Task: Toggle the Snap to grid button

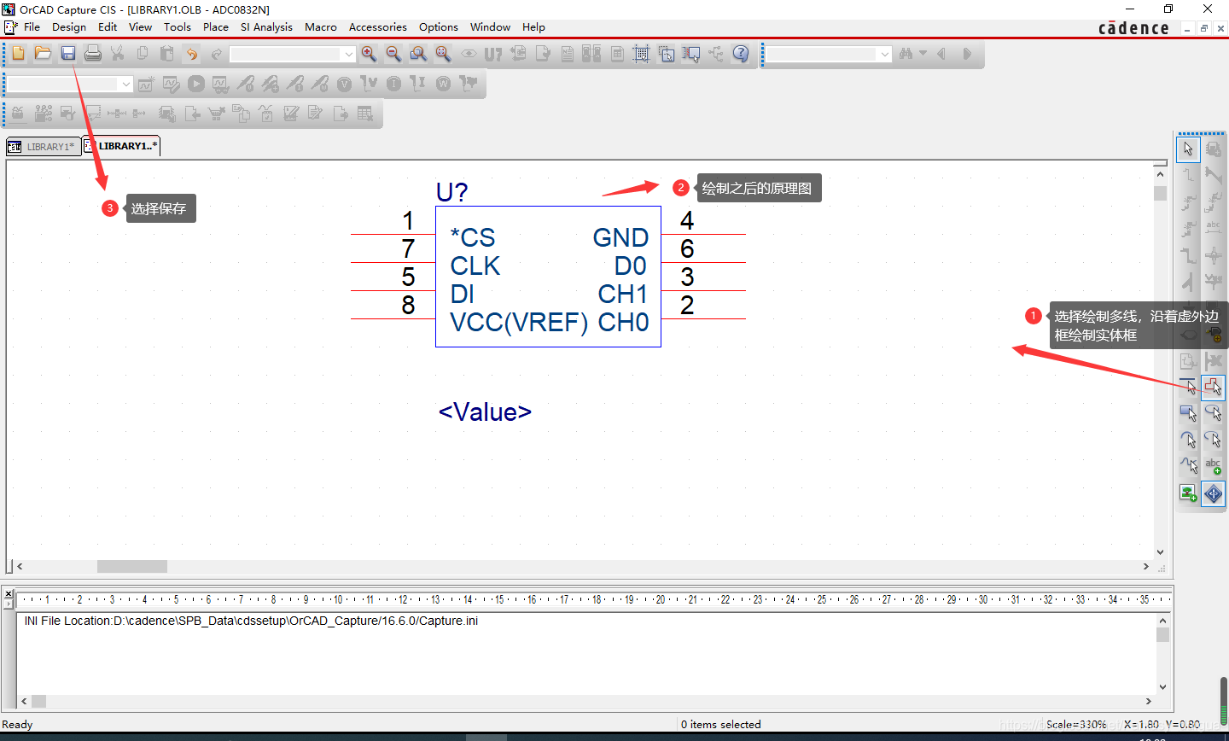Action: (641, 54)
